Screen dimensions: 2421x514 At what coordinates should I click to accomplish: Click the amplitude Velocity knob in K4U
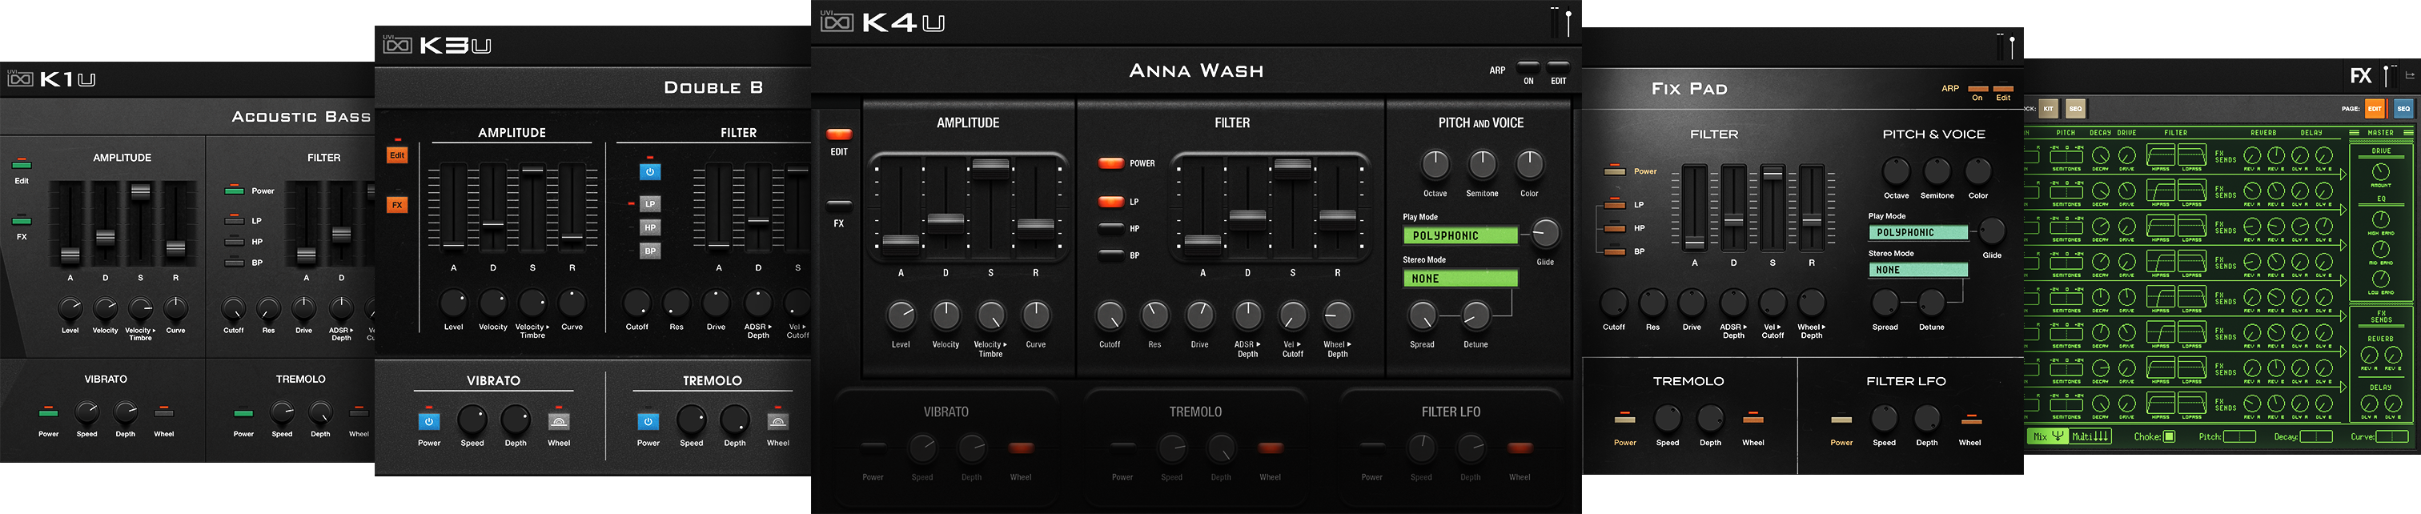pos(946,315)
